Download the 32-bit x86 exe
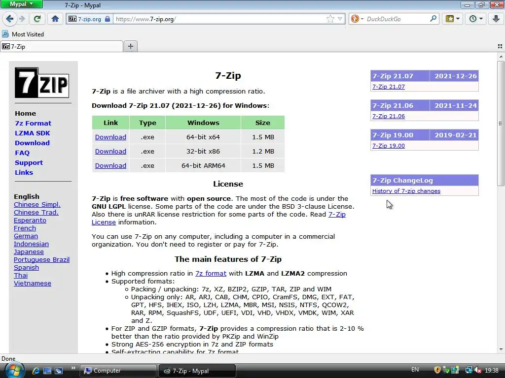Screen dimensions: 505x378 click(110, 152)
